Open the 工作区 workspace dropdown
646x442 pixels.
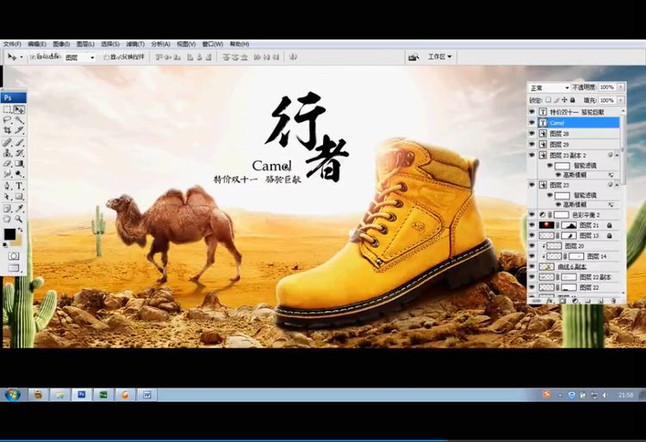pyautogui.click(x=439, y=57)
